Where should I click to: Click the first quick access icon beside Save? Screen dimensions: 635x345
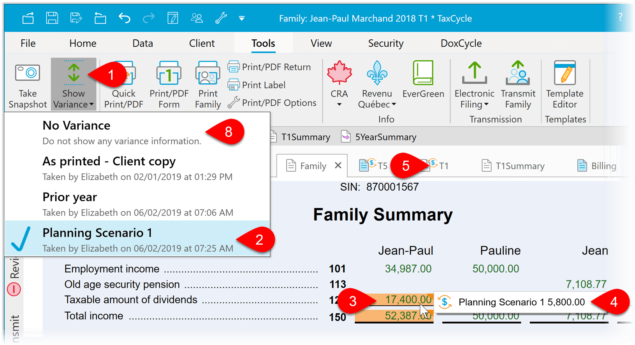coord(28,18)
